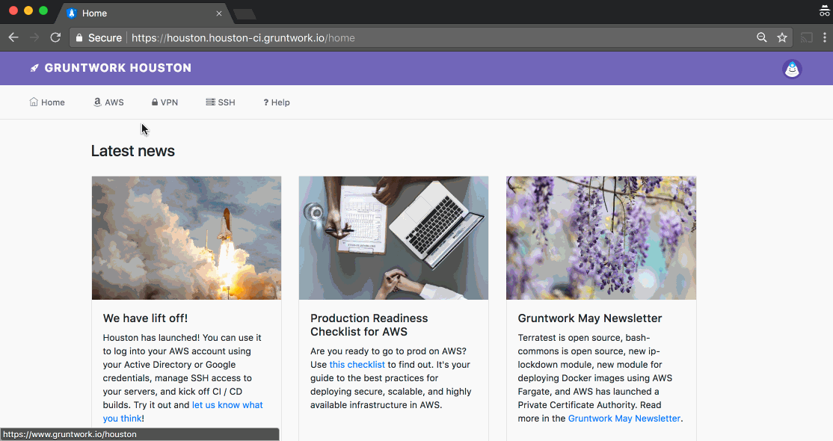Open the 'this checklist' link
This screenshot has height=441, width=833.
(x=357, y=365)
